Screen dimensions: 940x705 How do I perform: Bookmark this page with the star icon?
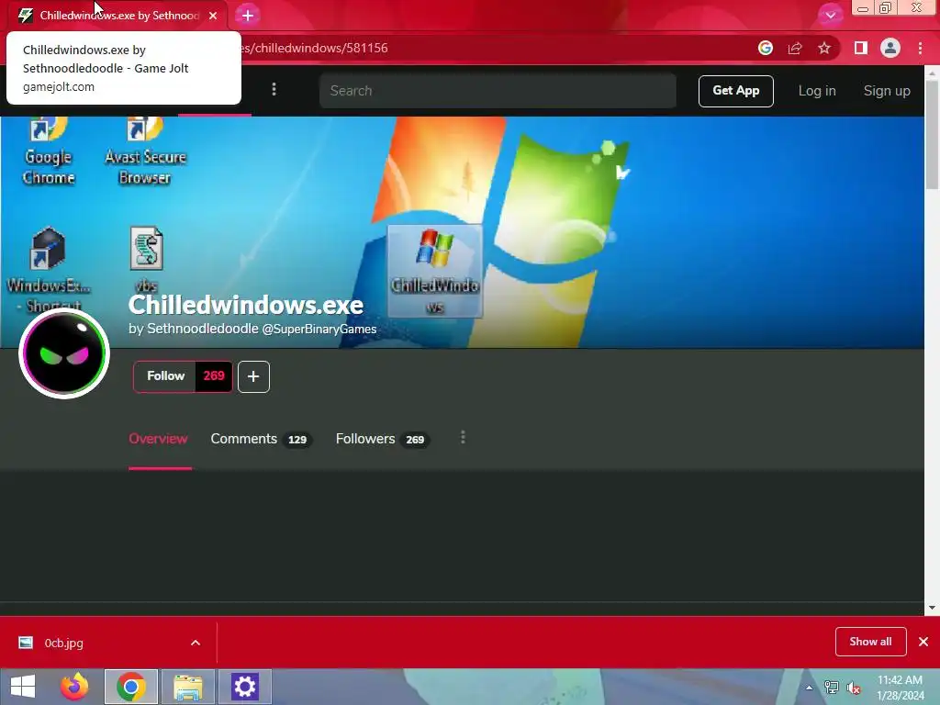tap(824, 48)
